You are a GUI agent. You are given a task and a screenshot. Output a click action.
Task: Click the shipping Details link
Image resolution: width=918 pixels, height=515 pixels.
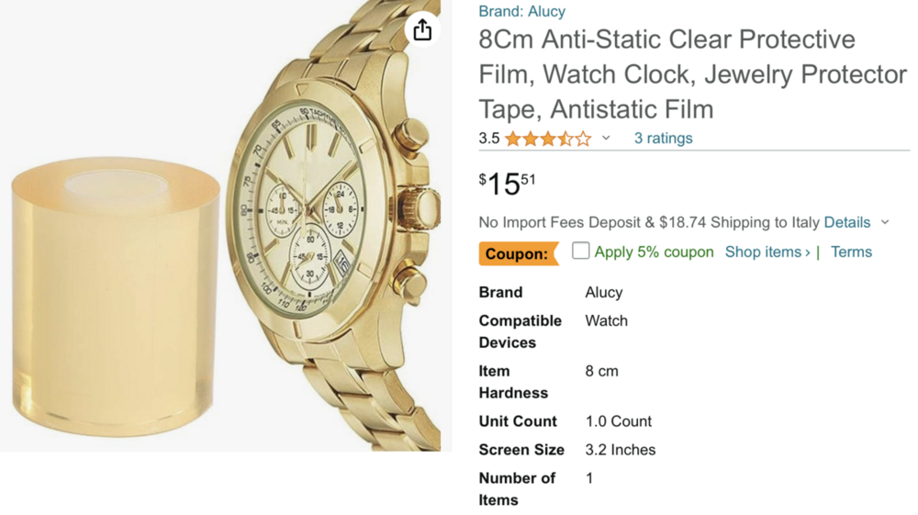(846, 222)
